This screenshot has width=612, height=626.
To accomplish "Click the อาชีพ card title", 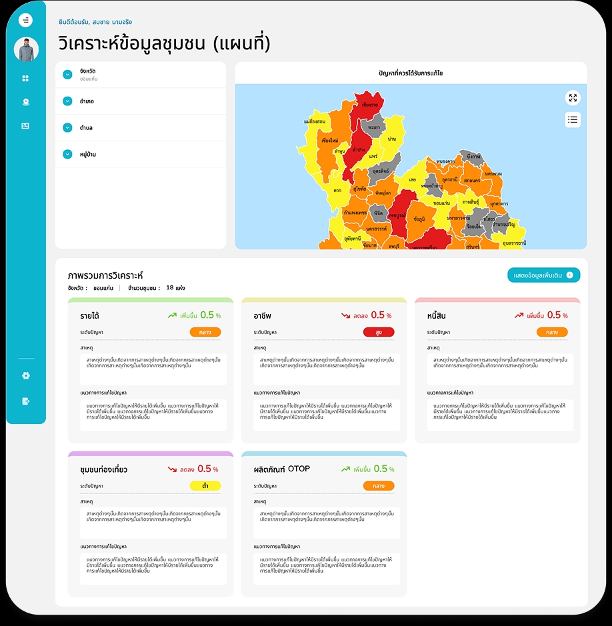I will (262, 316).
